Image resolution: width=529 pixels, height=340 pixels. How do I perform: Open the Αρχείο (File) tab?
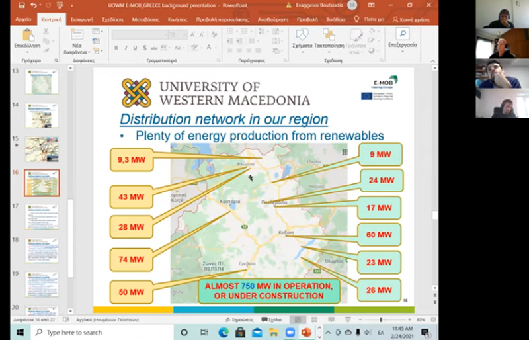pos(23,20)
